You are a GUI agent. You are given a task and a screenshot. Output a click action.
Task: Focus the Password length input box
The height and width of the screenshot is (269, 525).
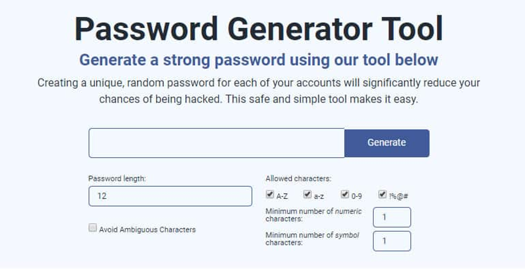[x=170, y=196]
